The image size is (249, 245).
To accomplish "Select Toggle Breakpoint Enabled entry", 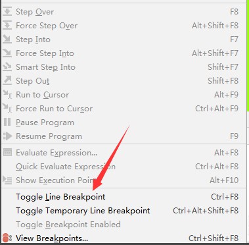I will coord(124,225).
